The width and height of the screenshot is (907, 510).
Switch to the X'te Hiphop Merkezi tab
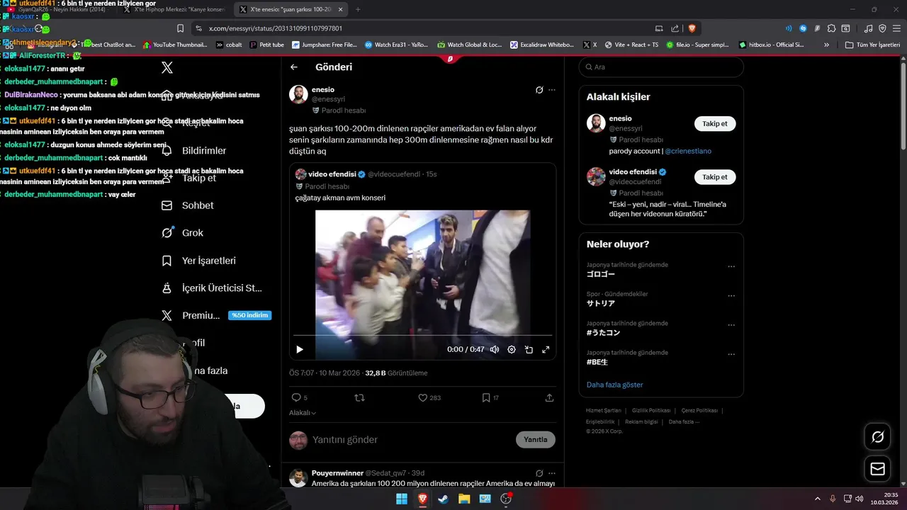(174, 9)
